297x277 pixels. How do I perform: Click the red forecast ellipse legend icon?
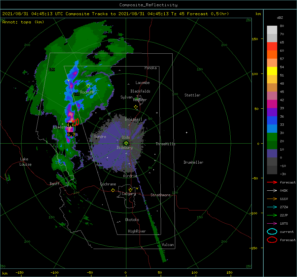(272, 240)
